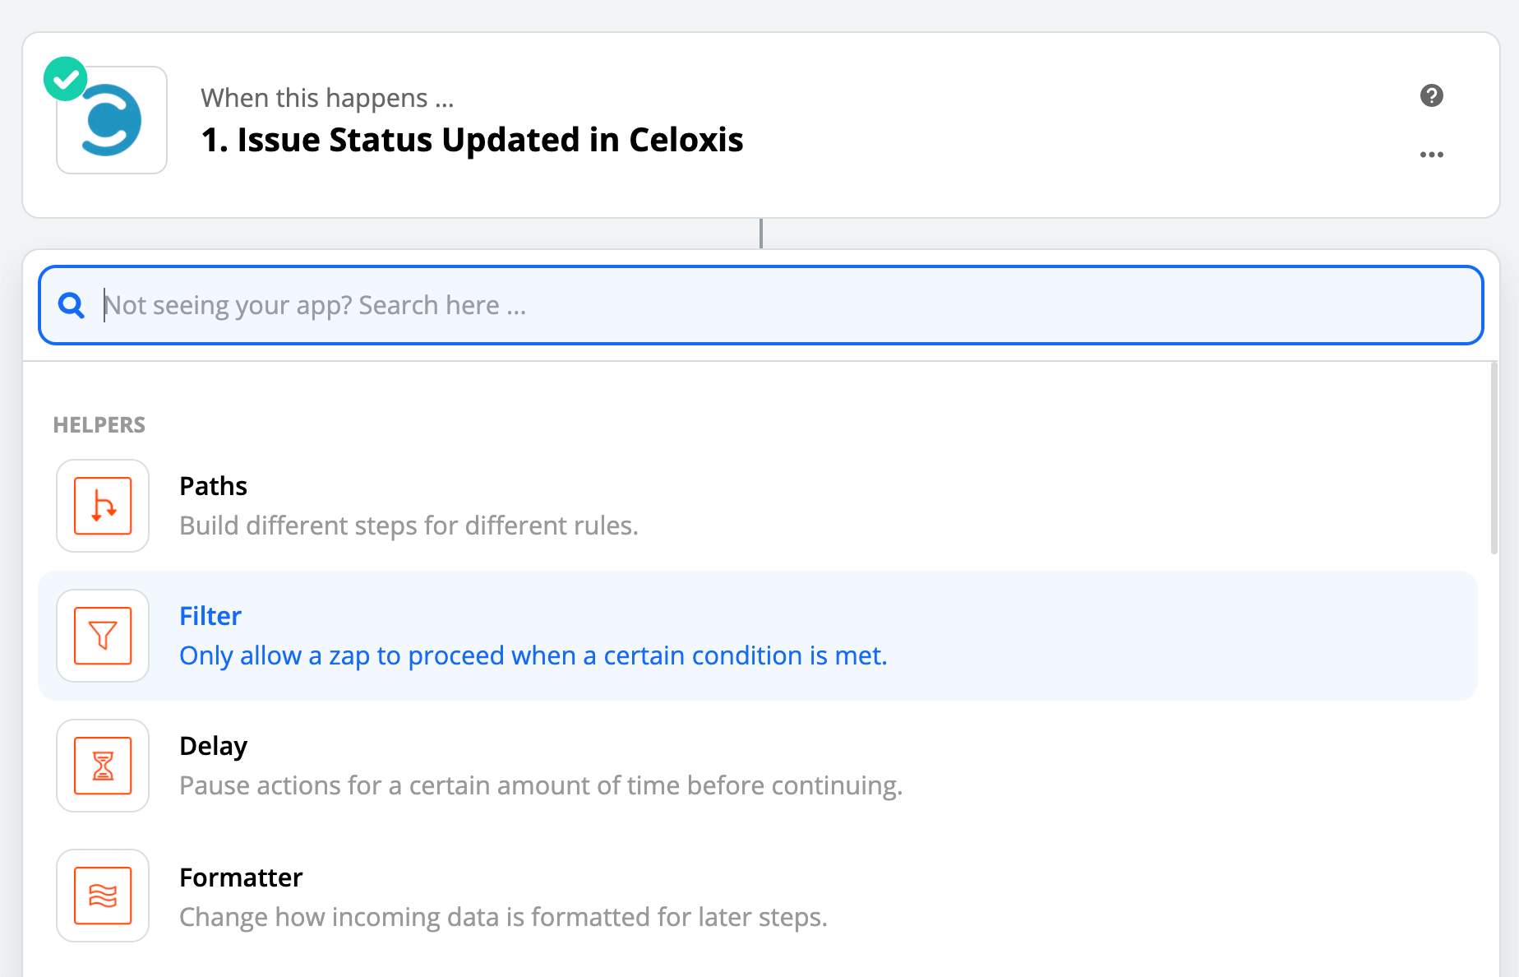Select the Paths helper title
The height and width of the screenshot is (977, 1519).
click(213, 486)
